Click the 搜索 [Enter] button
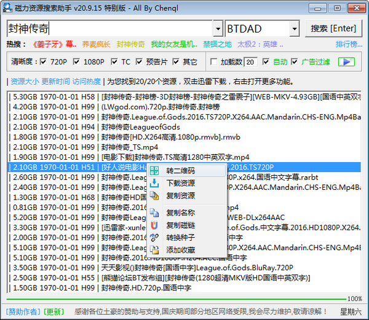Image resolution: width=369 pixels, height=320 pixels. tap(333, 28)
